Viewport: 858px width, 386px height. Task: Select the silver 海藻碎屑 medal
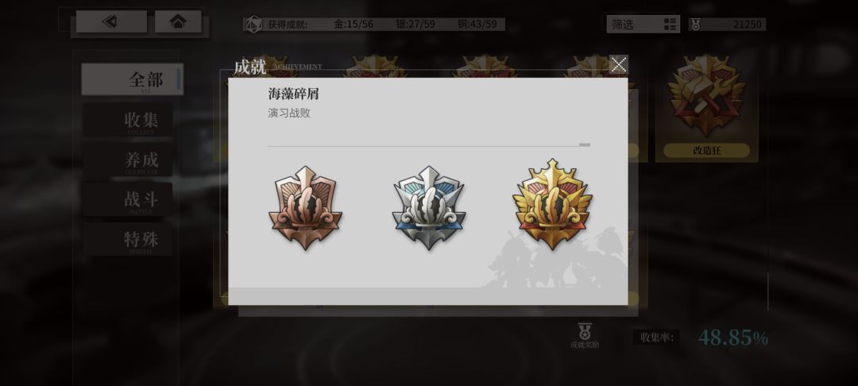coord(428,208)
